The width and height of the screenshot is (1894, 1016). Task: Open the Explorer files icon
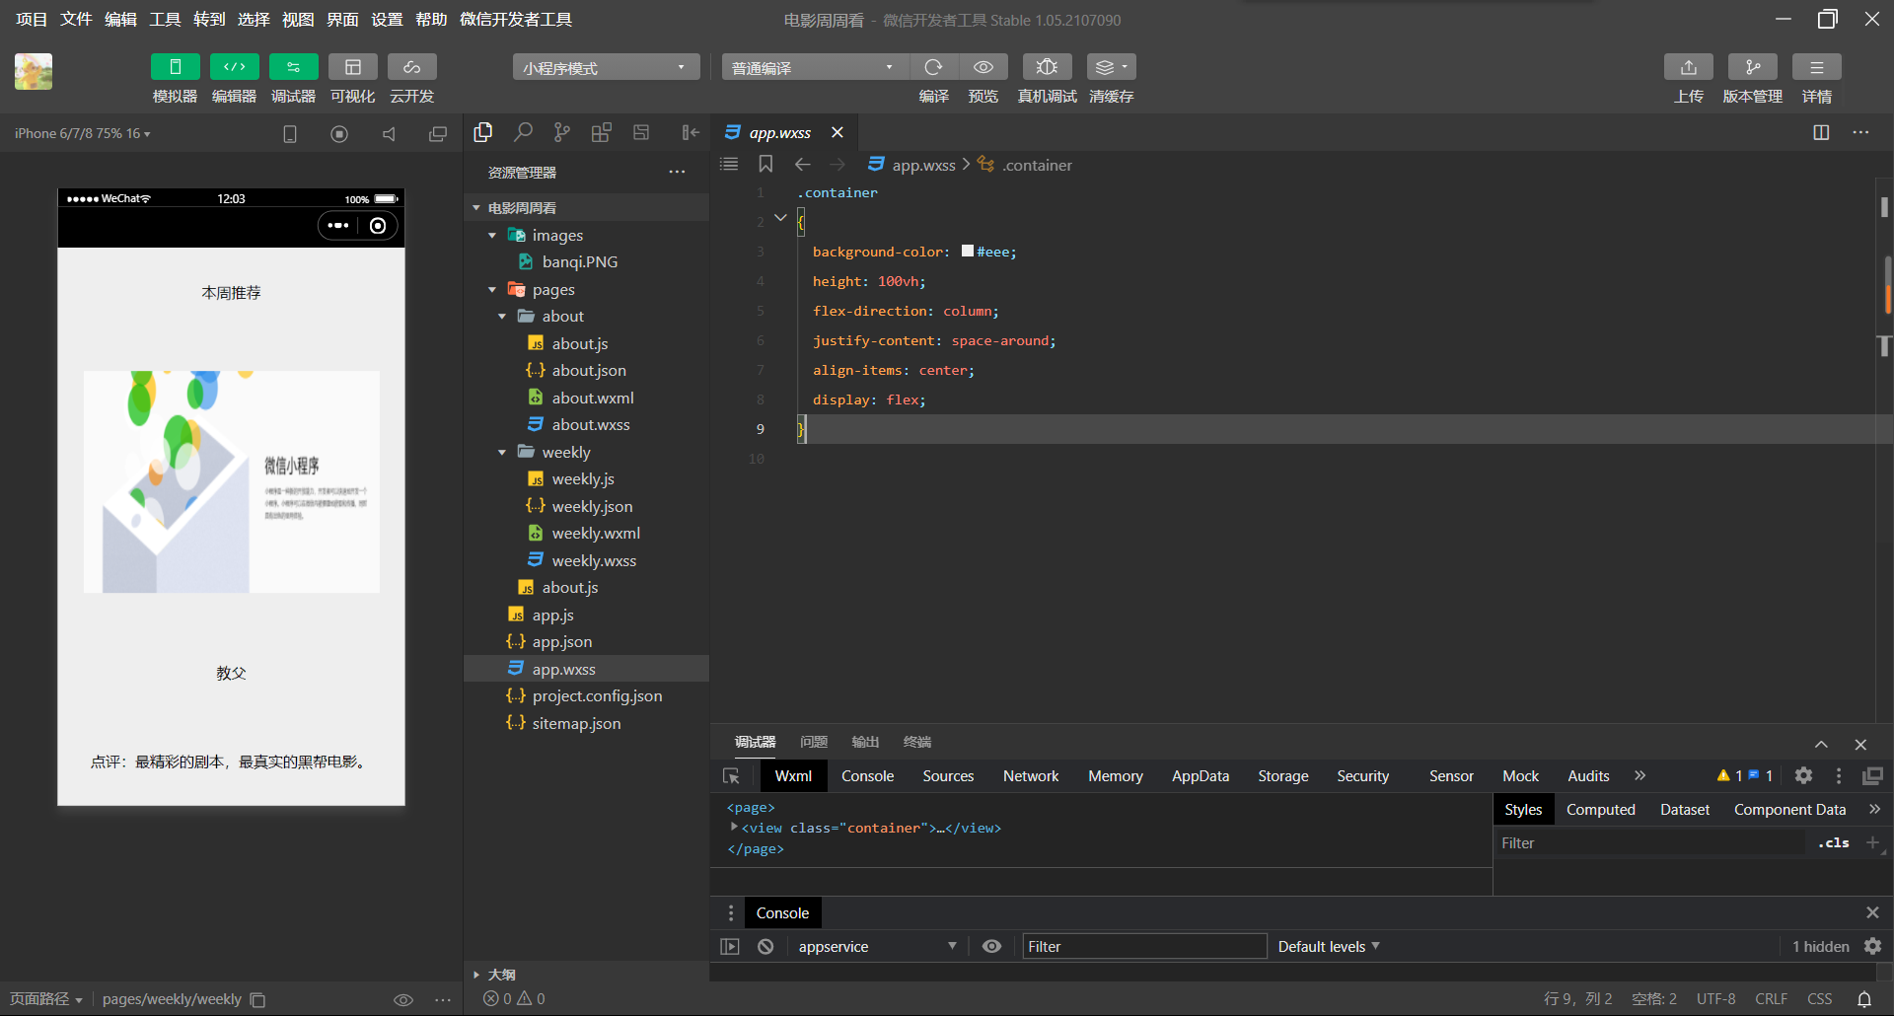click(x=483, y=132)
